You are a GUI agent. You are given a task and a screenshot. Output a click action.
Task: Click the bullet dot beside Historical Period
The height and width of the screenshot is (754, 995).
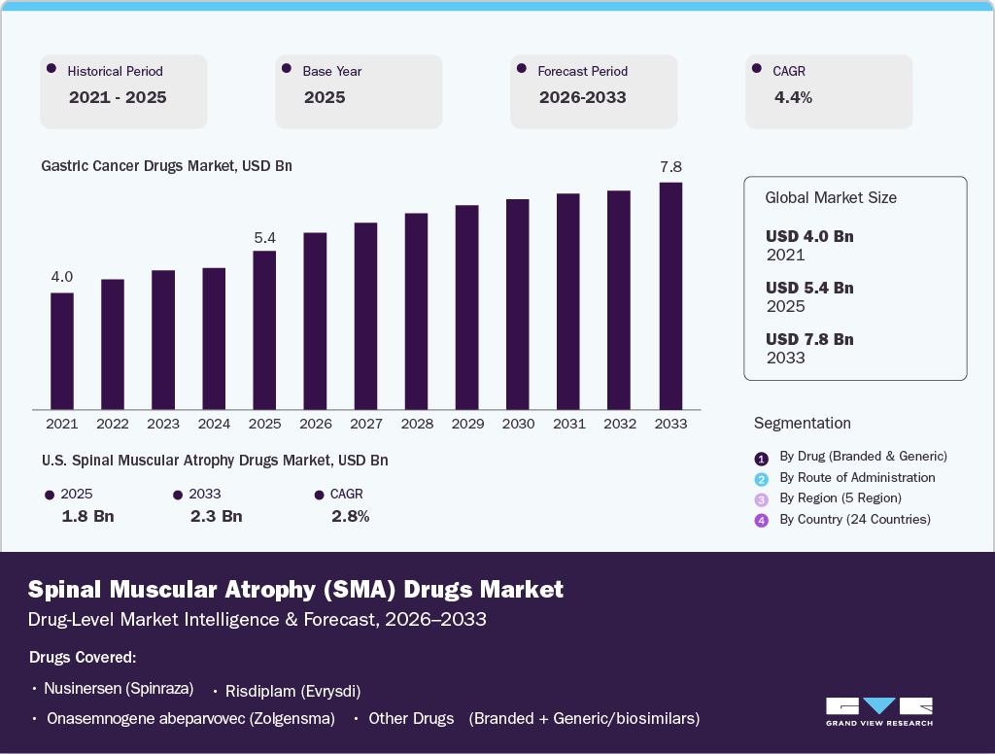click(51, 69)
